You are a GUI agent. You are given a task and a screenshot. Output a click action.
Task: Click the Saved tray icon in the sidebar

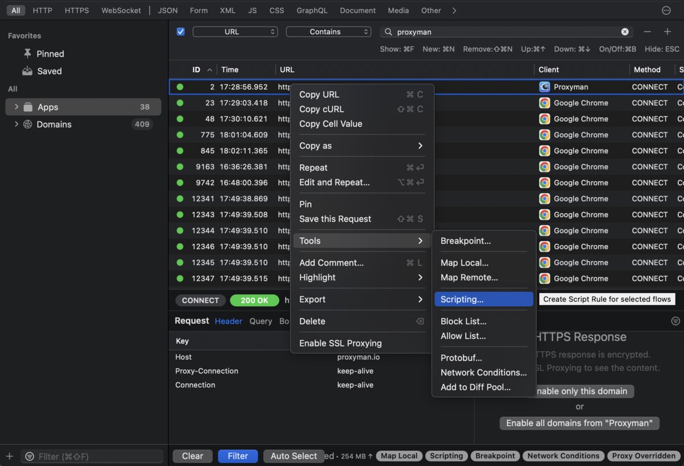point(27,71)
